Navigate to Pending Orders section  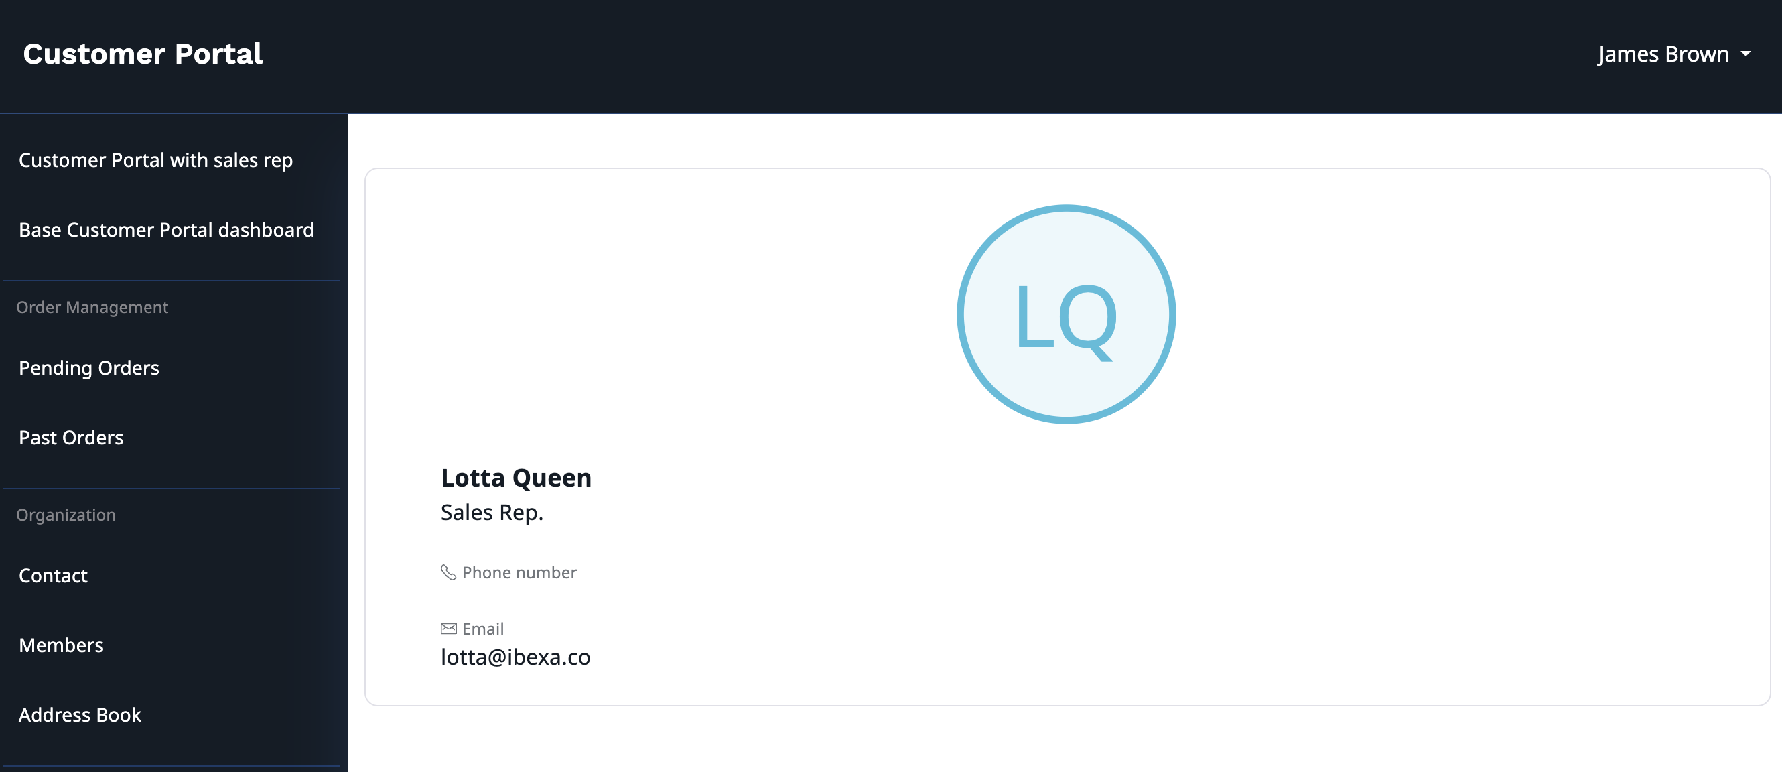click(x=88, y=367)
